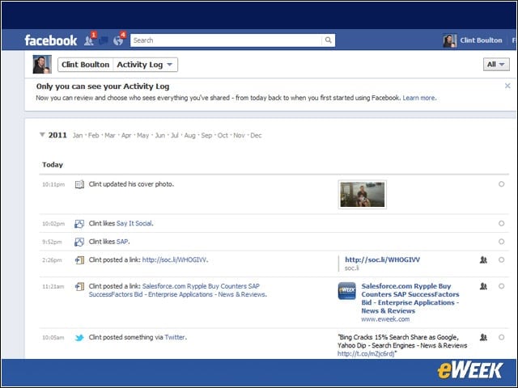Screen dimensions: 518x388
Task: Jump to Sep in 2011
Action: [x=206, y=135]
